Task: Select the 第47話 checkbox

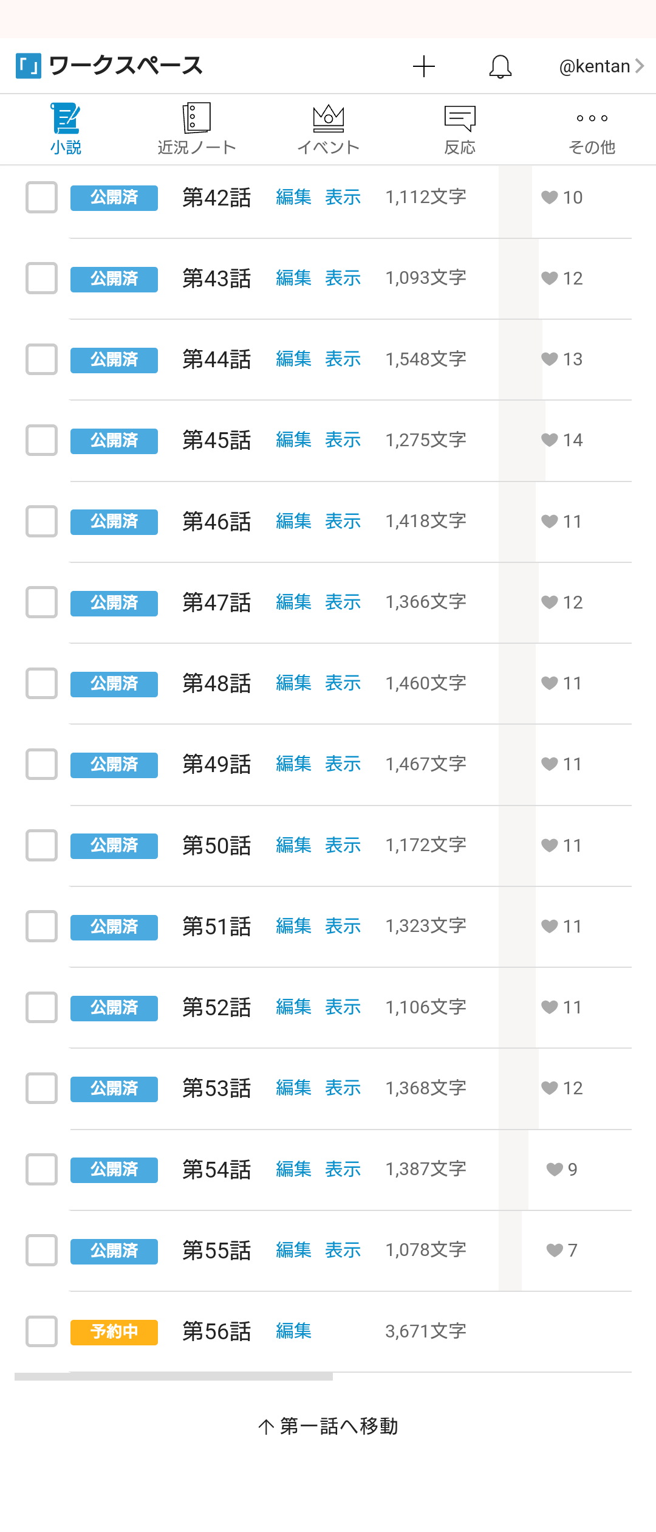Action: pyautogui.click(x=41, y=602)
